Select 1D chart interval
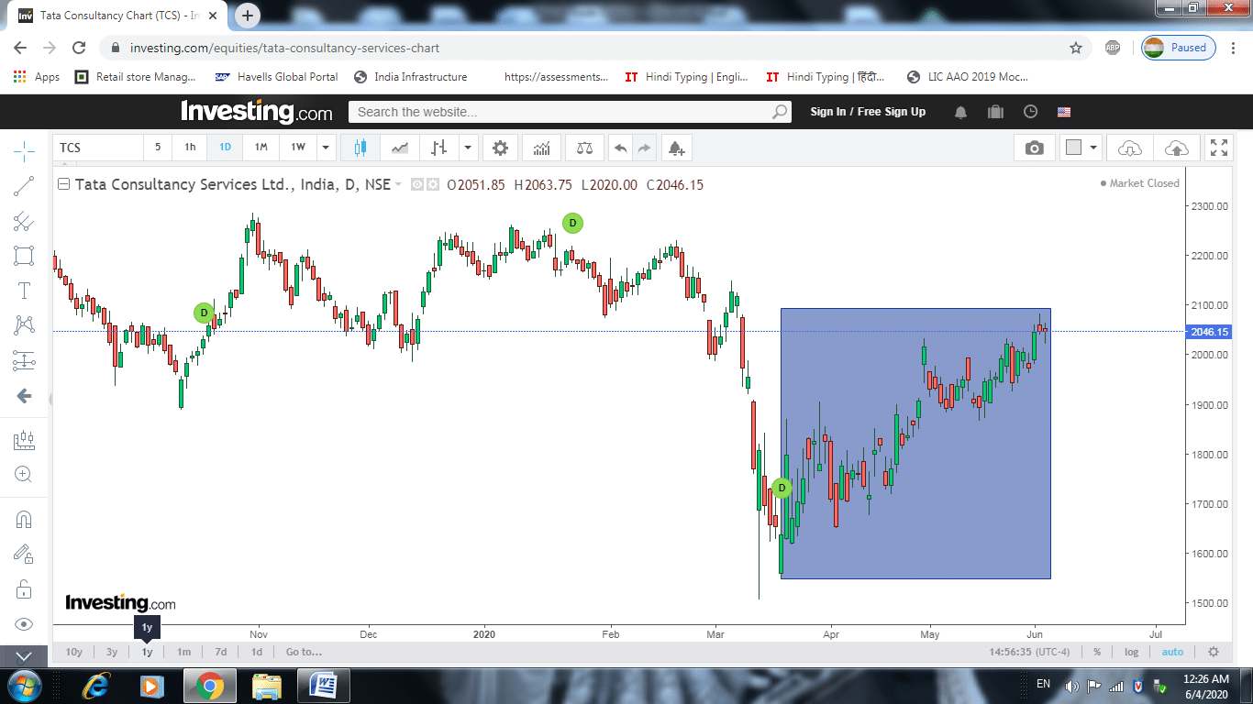Image resolution: width=1253 pixels, height=704 pixels. pos(225,148)
